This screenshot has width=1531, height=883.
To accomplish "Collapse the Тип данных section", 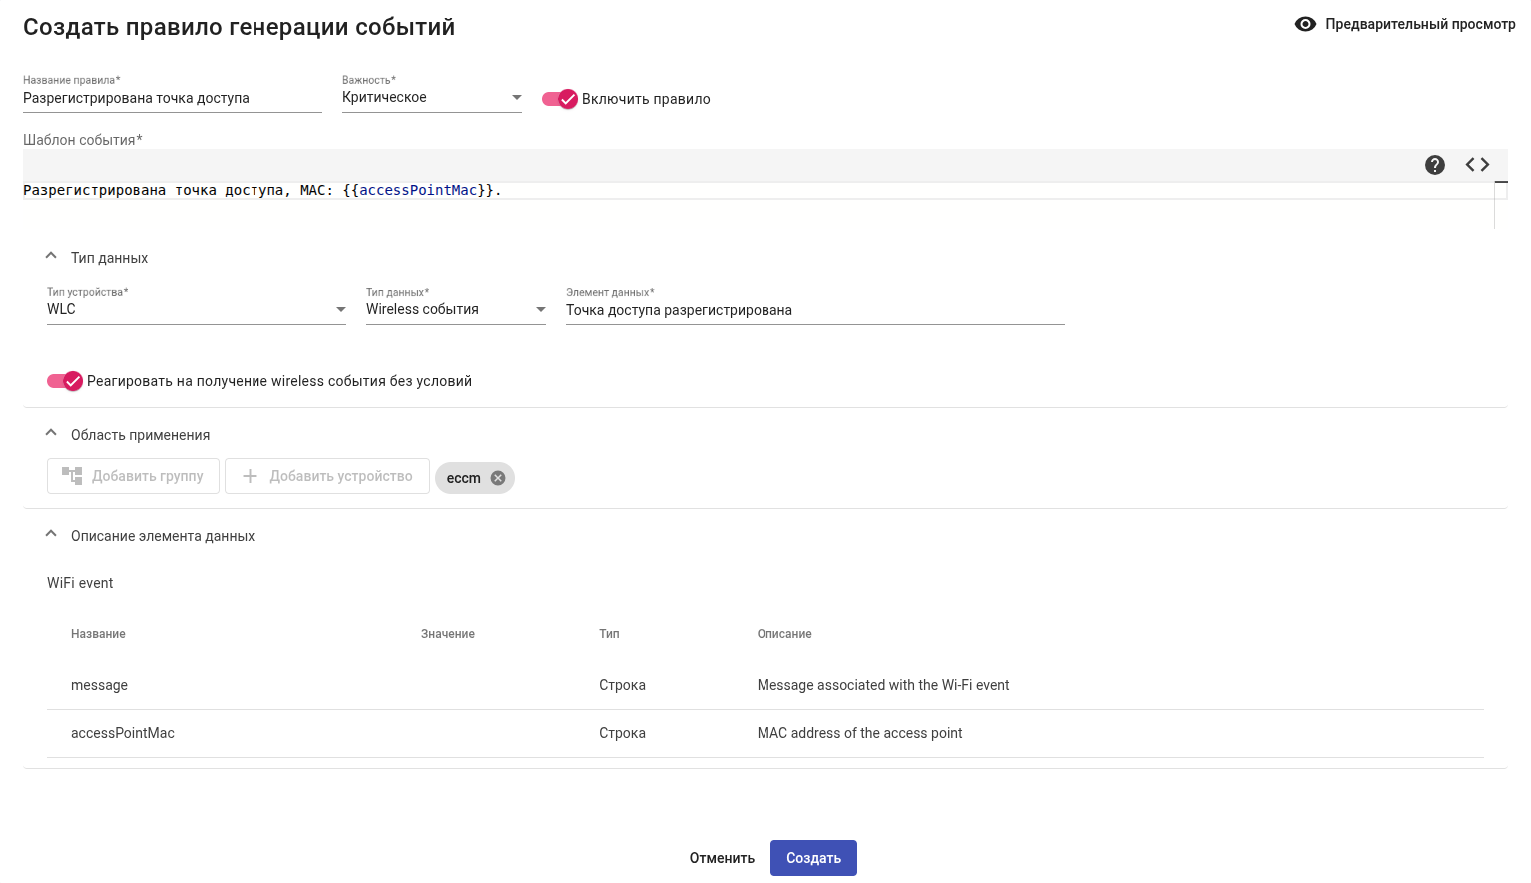I will tap(51, 257).
